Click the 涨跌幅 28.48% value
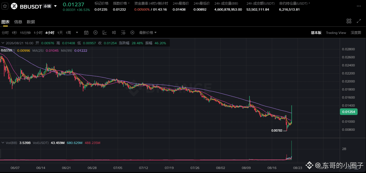Viewport: 366px width, 173px height. click(x=137, y=43)
